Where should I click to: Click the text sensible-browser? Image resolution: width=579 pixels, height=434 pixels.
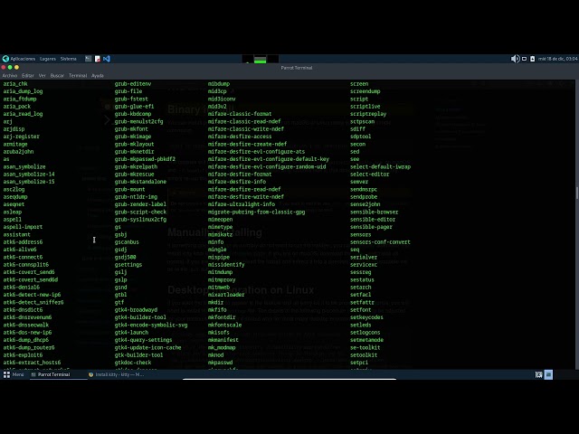[x=374, y=212]
